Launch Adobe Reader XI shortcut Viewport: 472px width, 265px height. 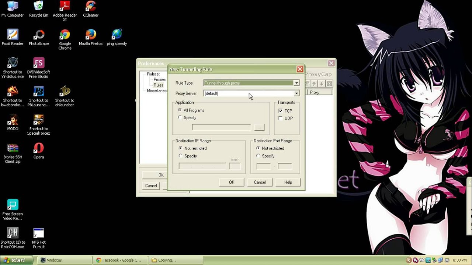pos(65,11)
